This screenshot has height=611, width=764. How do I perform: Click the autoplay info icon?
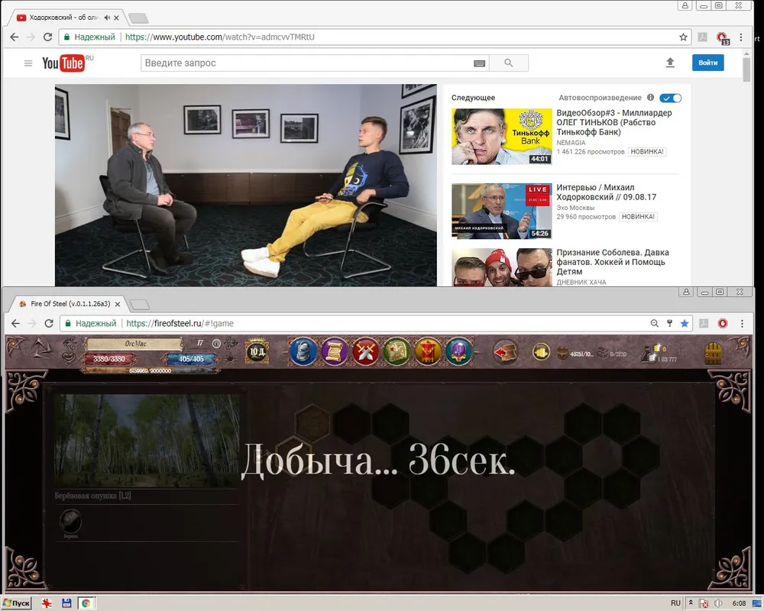(650, 98)
